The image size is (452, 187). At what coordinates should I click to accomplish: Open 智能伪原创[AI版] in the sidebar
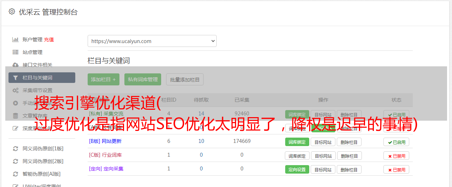coord(42,174)
